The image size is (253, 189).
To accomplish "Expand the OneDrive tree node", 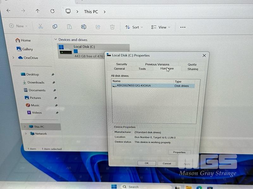I will (x=13, y=58).
